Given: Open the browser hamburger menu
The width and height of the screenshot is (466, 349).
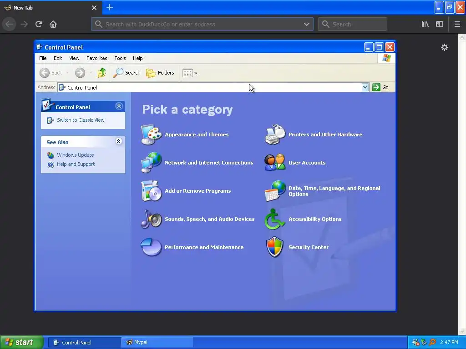Looking at the screenshot, I should [x=457, y=24].
